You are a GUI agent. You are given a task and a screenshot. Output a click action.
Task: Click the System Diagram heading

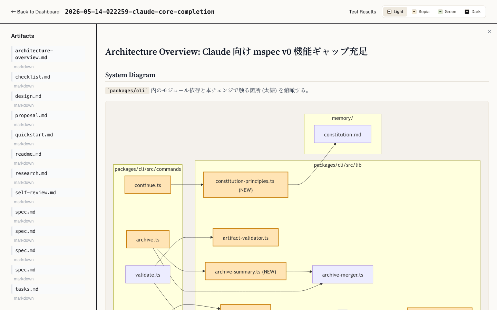(x=130, y=75)
